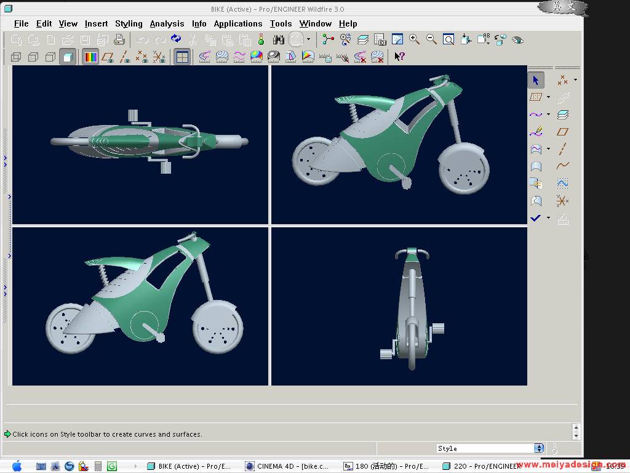
Task: Open the Tools menu
Action: (281, 24)
